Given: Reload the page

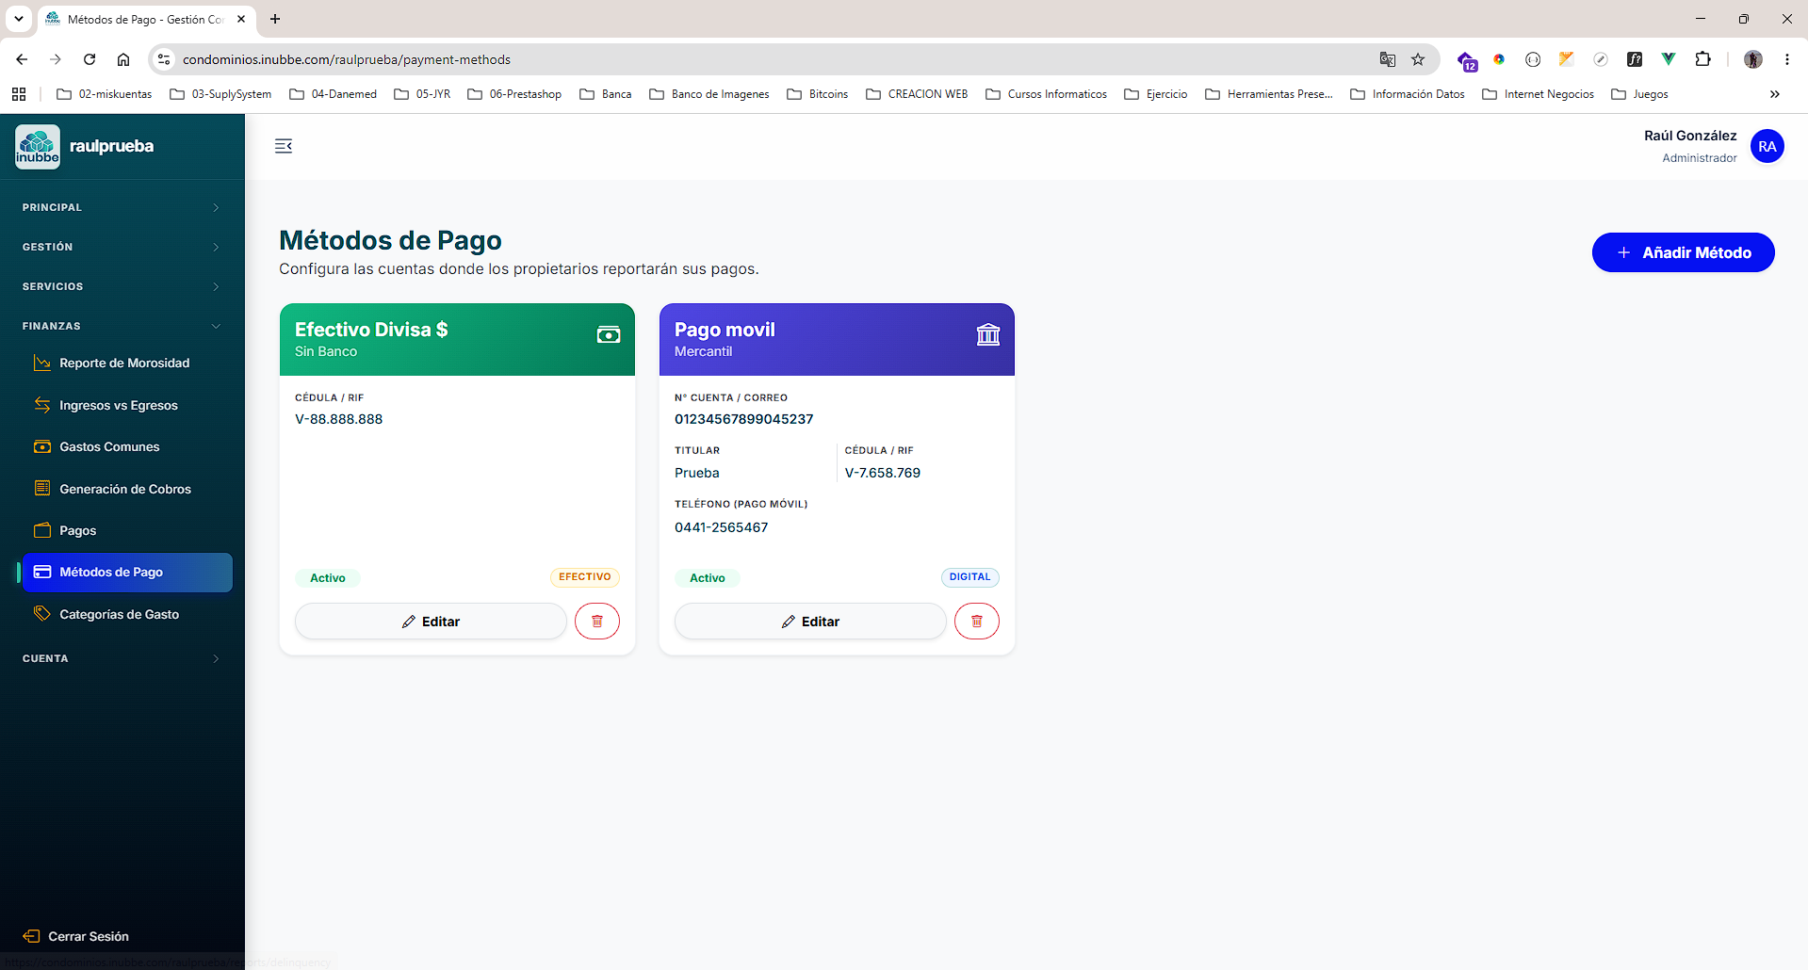Looking at the screenshot, I should 90,59.
